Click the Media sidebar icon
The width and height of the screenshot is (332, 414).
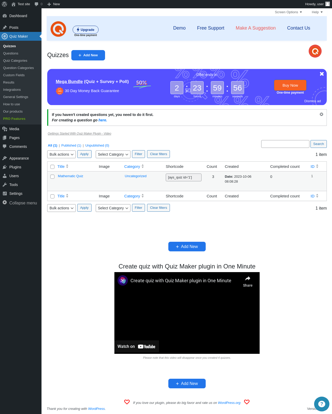[x=5, y=129]
